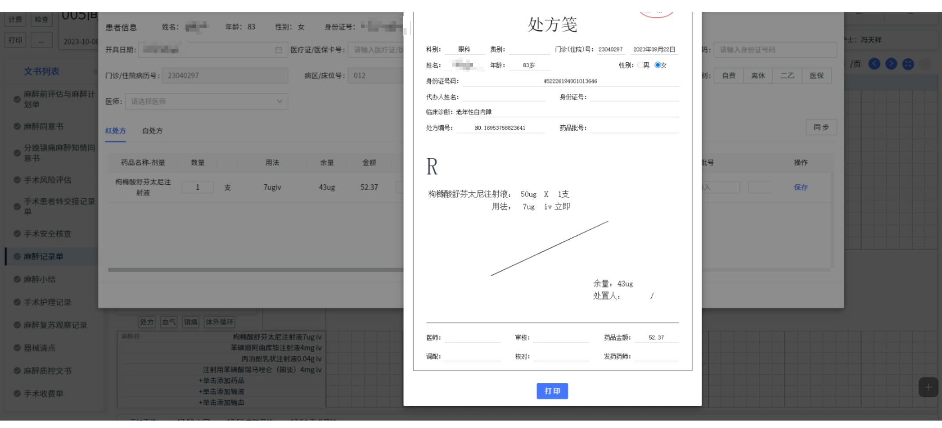This screenshot has width=942, height=428.
Task: Click the blue fullscreen collapse icon
Action: [908, 64]
